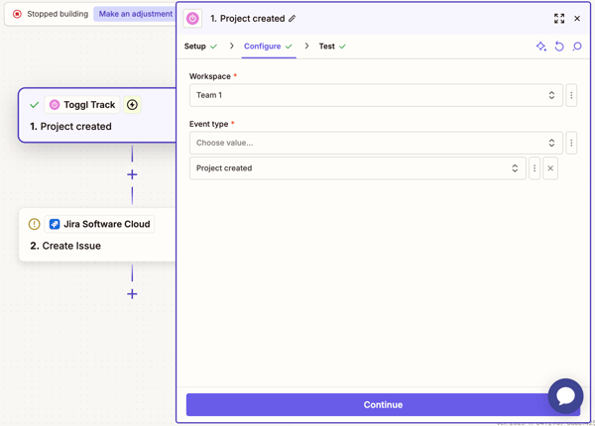Expand the panel to full screen
The height and width of the screenshot is (426, 595).
[559, 18]
